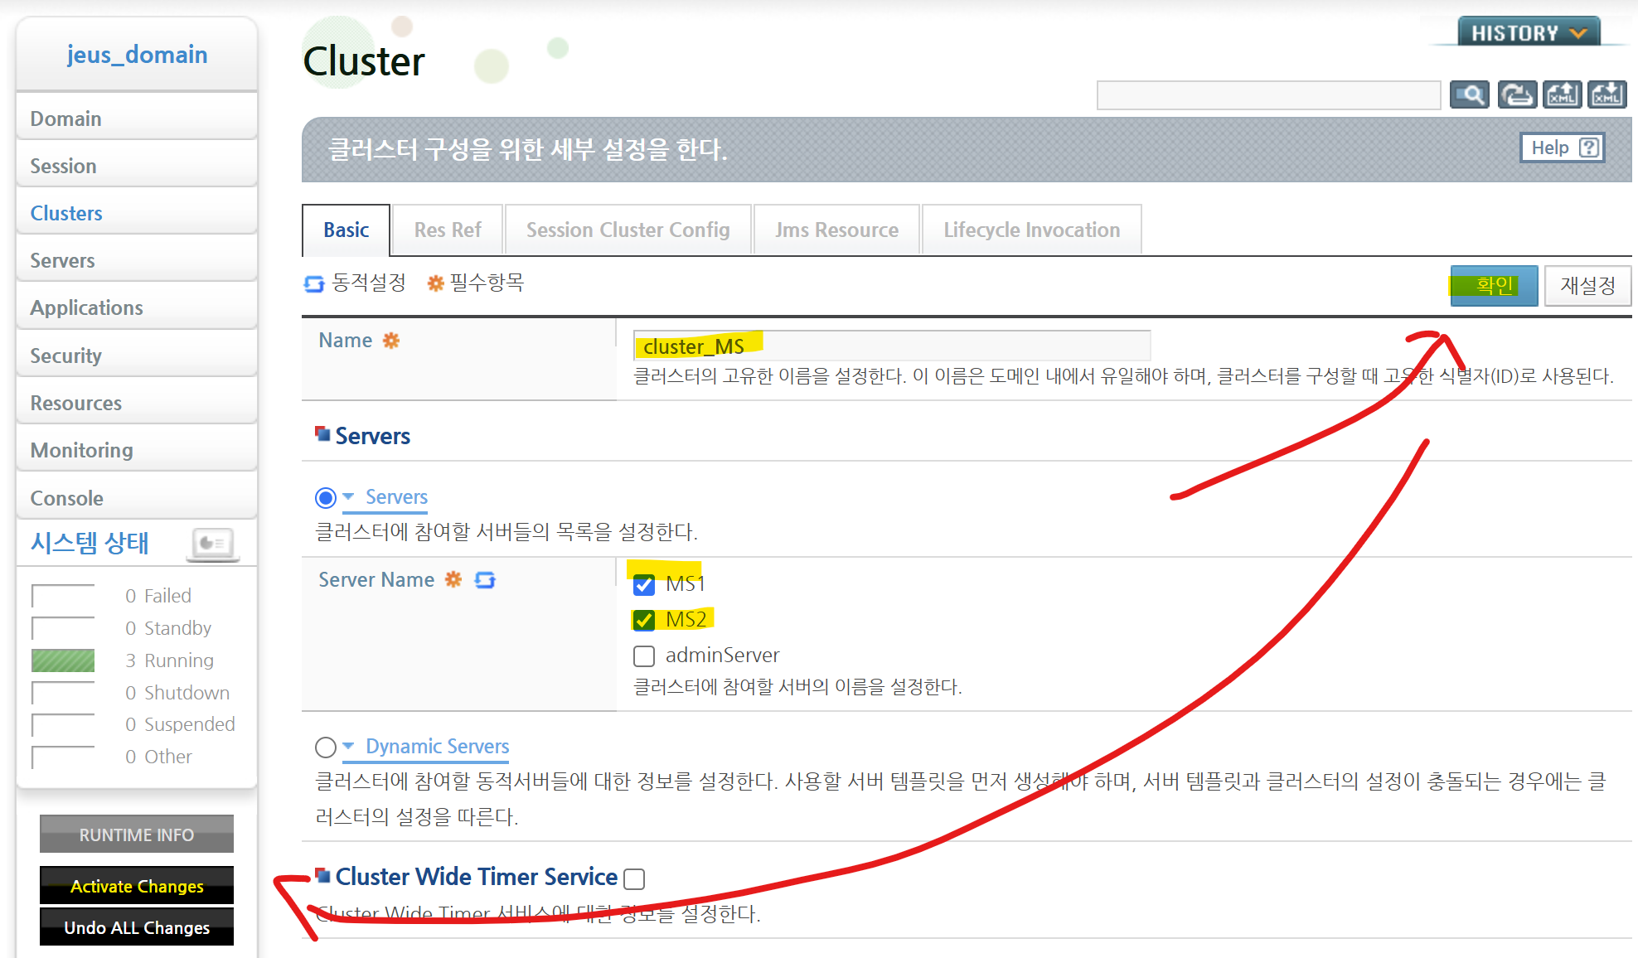Click the 확인 confirm button
The image size is (1638, 958).
pyautogui.click(x=1494, y=286)
